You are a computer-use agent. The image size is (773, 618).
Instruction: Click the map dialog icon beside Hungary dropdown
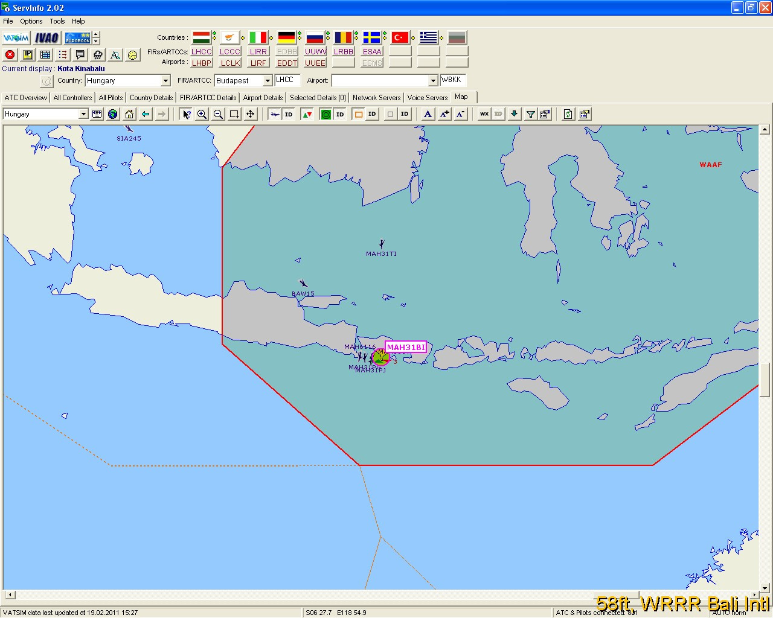point(97,114)
